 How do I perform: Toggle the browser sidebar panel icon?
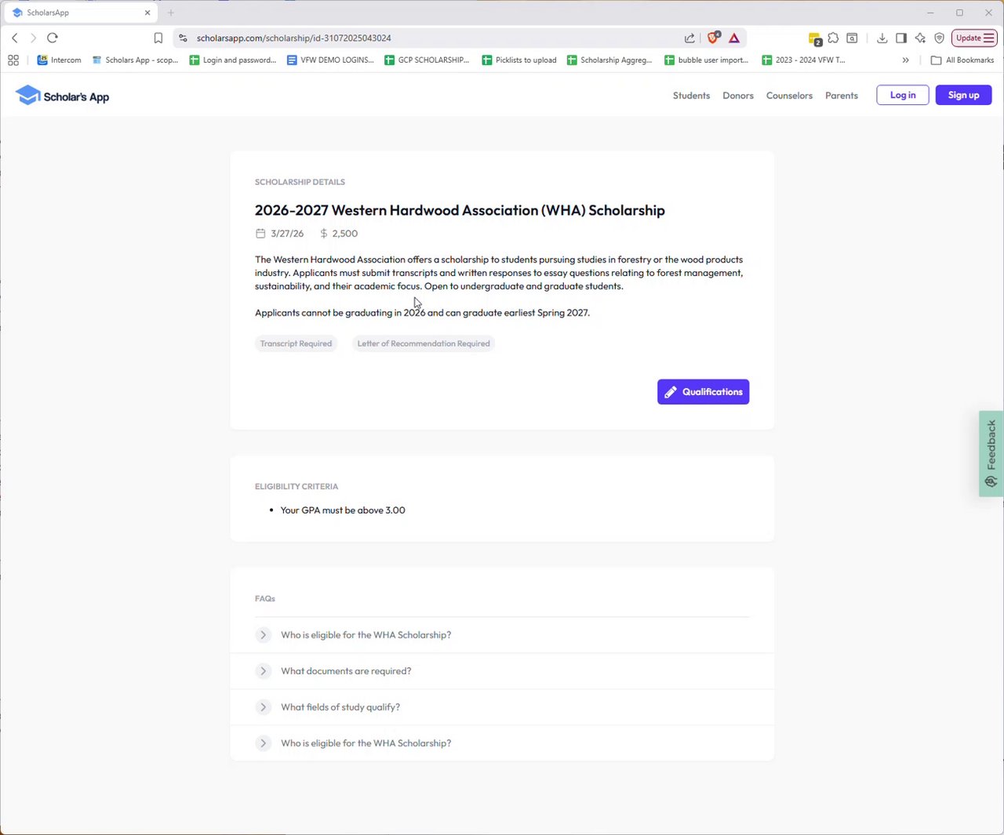(x=901, y=38)
